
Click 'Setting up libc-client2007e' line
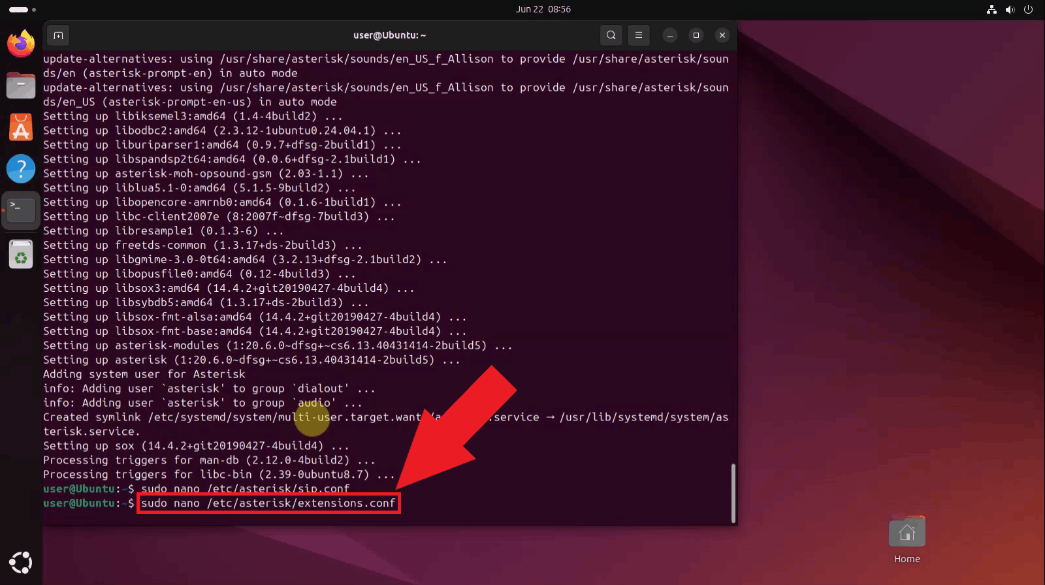[219, 217]
